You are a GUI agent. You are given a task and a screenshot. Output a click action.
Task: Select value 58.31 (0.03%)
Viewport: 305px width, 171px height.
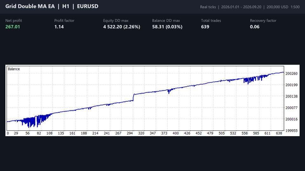(x=167, y=27)
